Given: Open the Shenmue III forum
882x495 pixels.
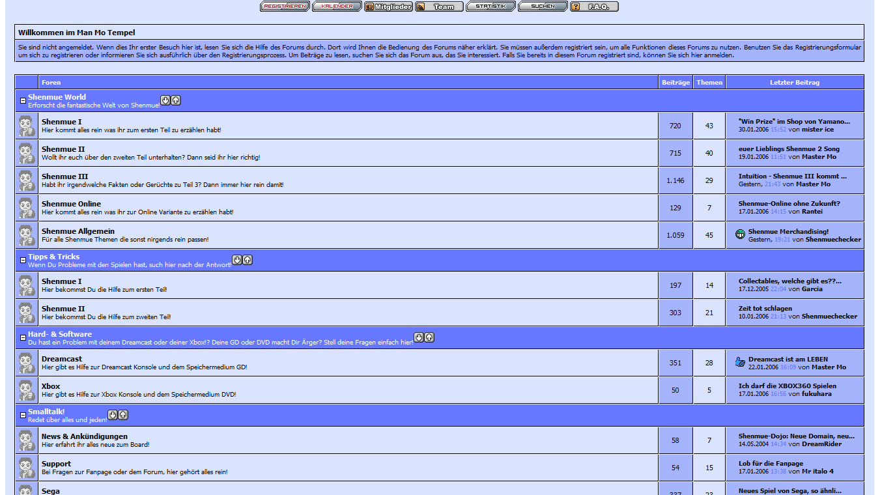Looking at the screenshot, I should pyautogui.click(x=64, y=177).
